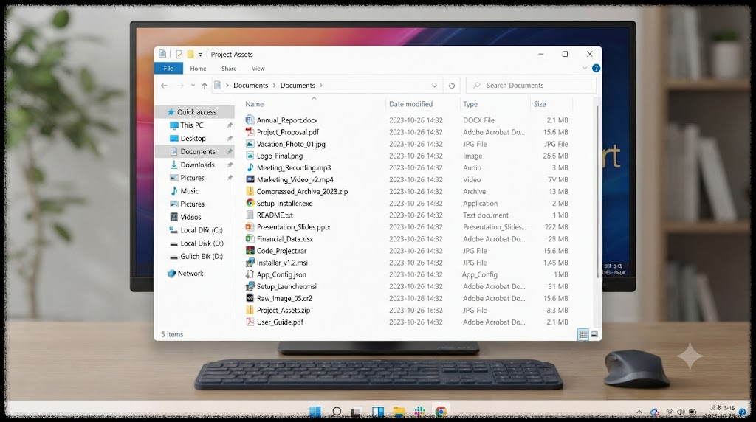Click the Annual_Report.docx Word file icon
This screenshot has height=422, width=756.
coord(250,120)
